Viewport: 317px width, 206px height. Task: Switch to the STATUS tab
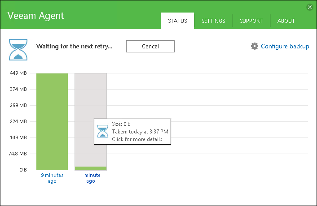[177, 21]
